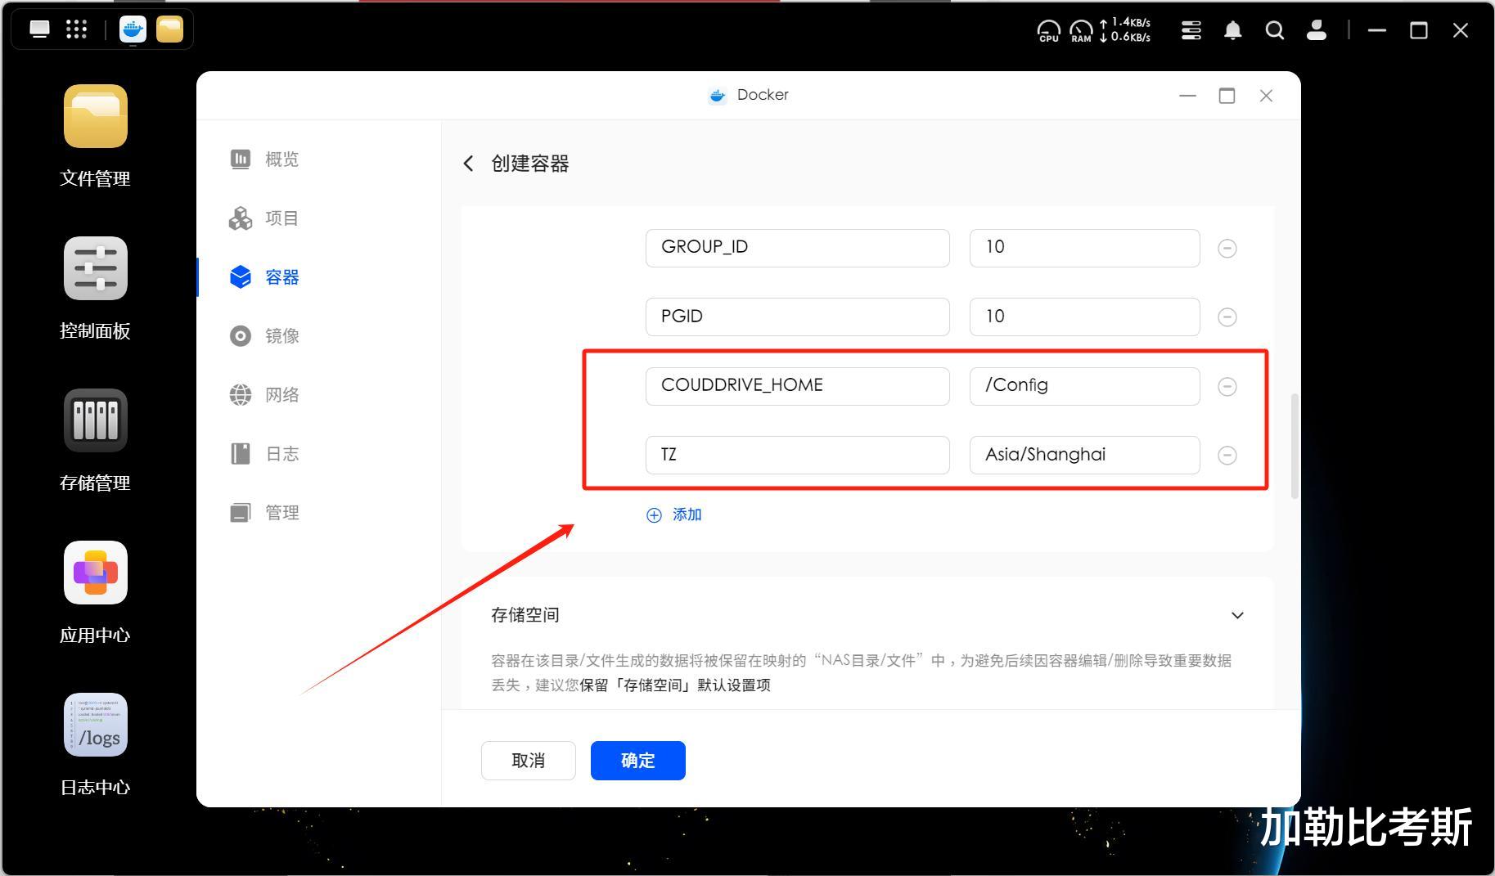Viewport: 1495px width, 876px height.
Task: Remove the GROUP_ID environment variable
Action: coord(1227,248)
